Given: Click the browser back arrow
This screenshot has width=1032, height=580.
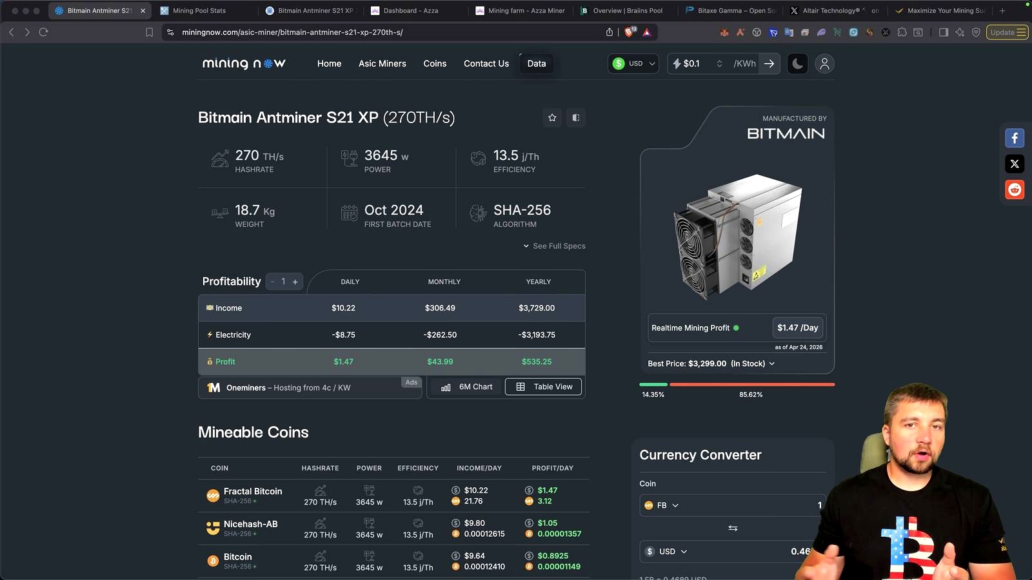Looking at the screenshot, I should [x=12, y=32].
